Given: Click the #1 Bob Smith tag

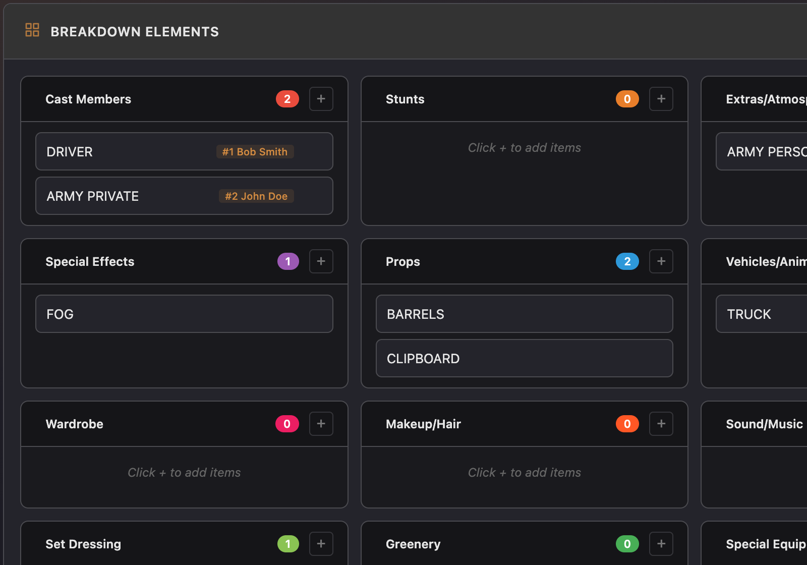Looking at the screenshot, I should click(x=255, y=151).
